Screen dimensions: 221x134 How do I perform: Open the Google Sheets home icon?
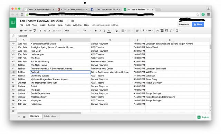point(13,22)
